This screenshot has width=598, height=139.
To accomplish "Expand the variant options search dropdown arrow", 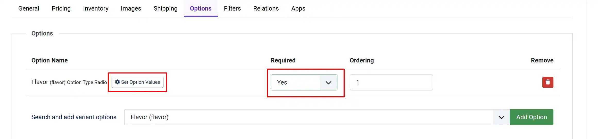I will tap(501, 117).
